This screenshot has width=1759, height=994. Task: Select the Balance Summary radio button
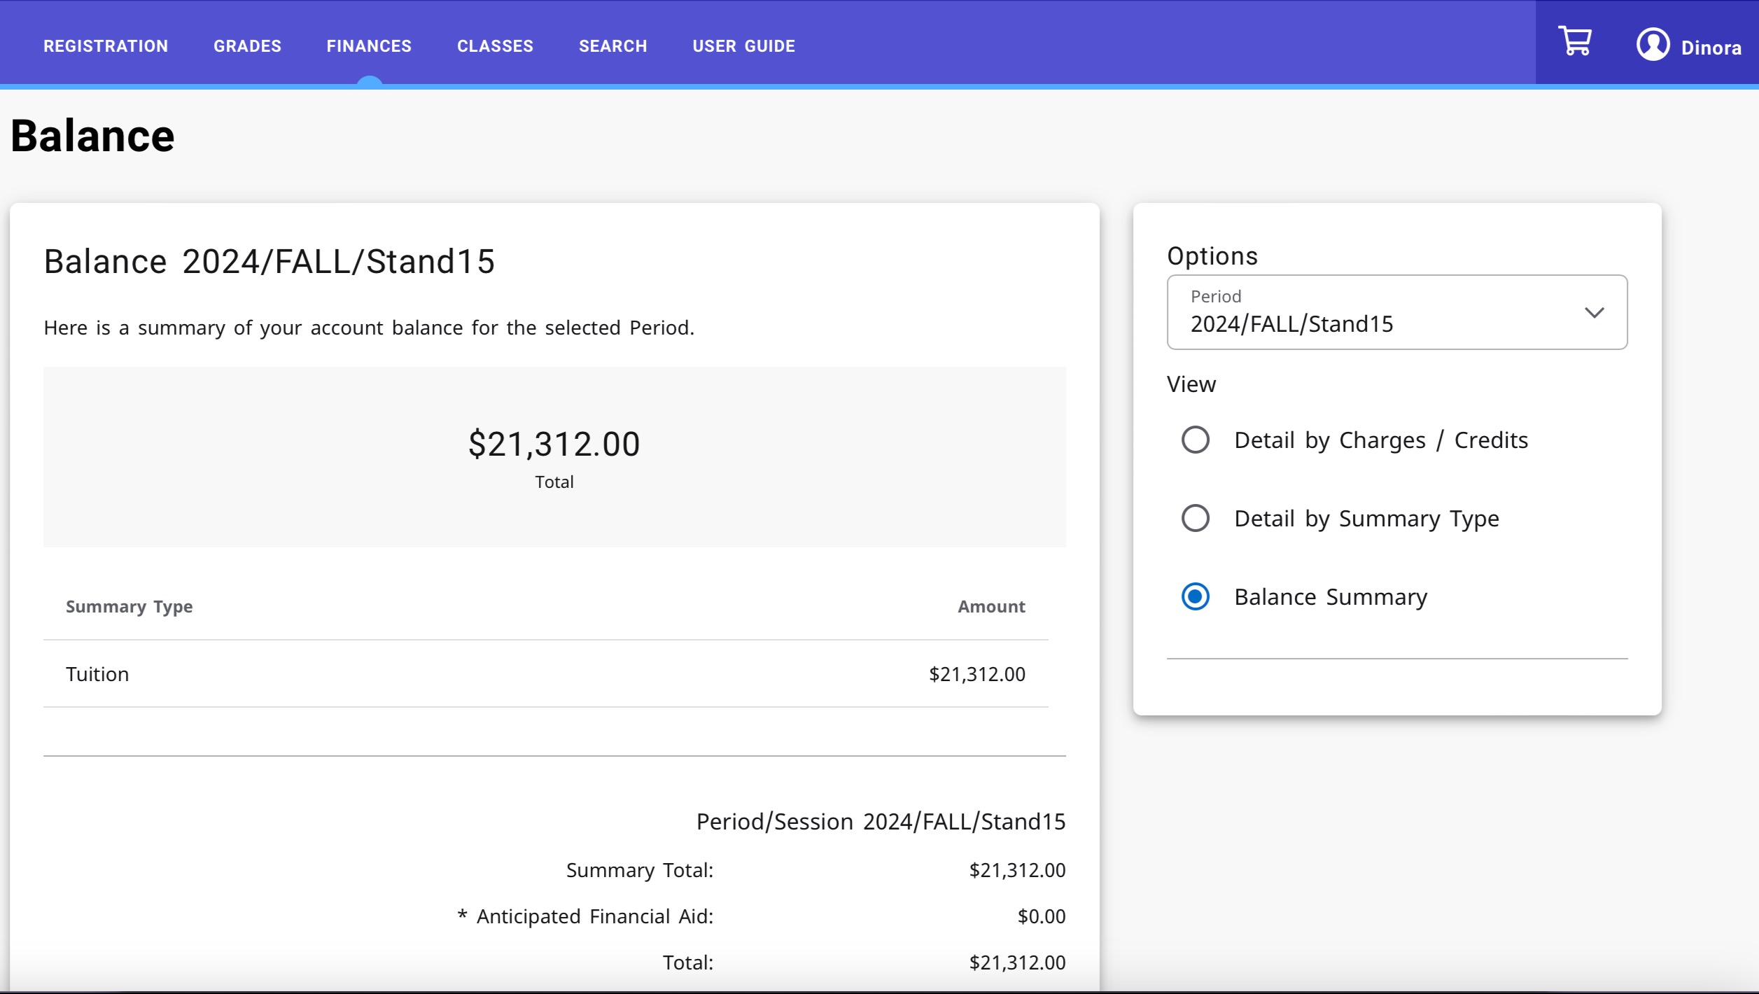1195,597
